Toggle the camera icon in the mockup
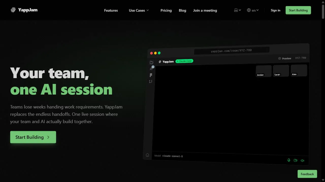This screenshot has width=325, height=182. tap(296, 160)
